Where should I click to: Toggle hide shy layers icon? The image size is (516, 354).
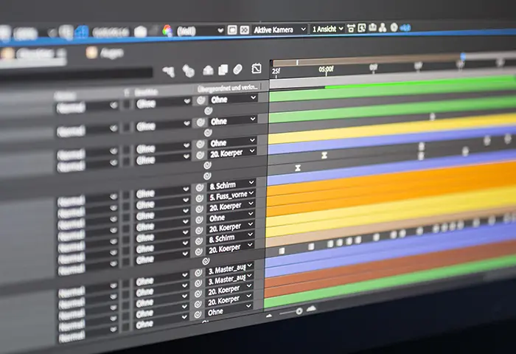coord(208,70)
